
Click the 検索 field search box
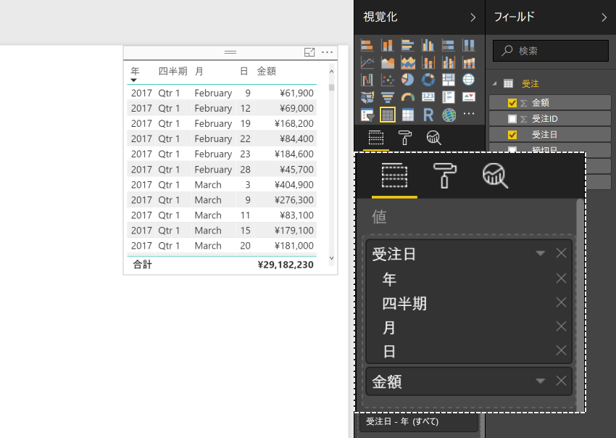click(x=550, y=50)
